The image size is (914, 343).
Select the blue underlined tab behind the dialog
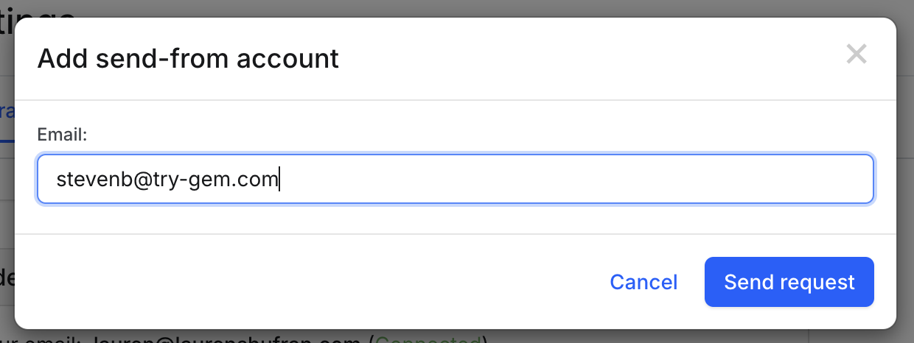tap(7, 118)
